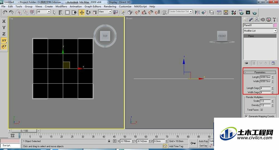This screenshot has width=279, height=150.
Task: Click the Align tool icon
Action: 204,12
